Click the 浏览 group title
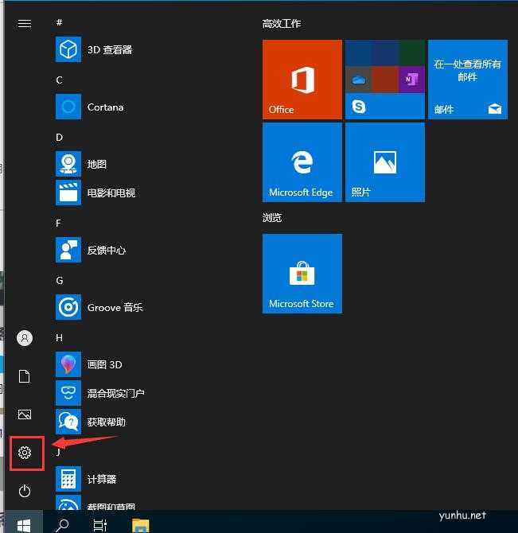 tap(272, 217)
